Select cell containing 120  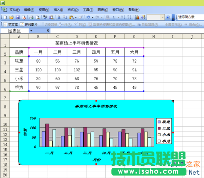[38, 70]
